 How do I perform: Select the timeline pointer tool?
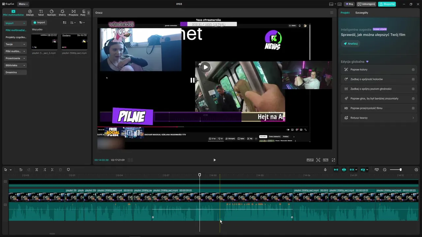pyautogui.click(x=6, y=170)
